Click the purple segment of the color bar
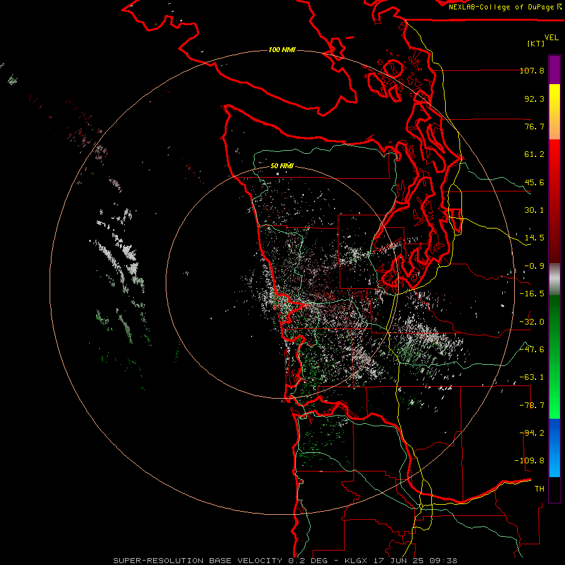 pyautogui.click(x=554, y=70)
